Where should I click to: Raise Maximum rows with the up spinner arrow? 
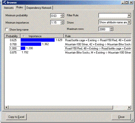111,28
